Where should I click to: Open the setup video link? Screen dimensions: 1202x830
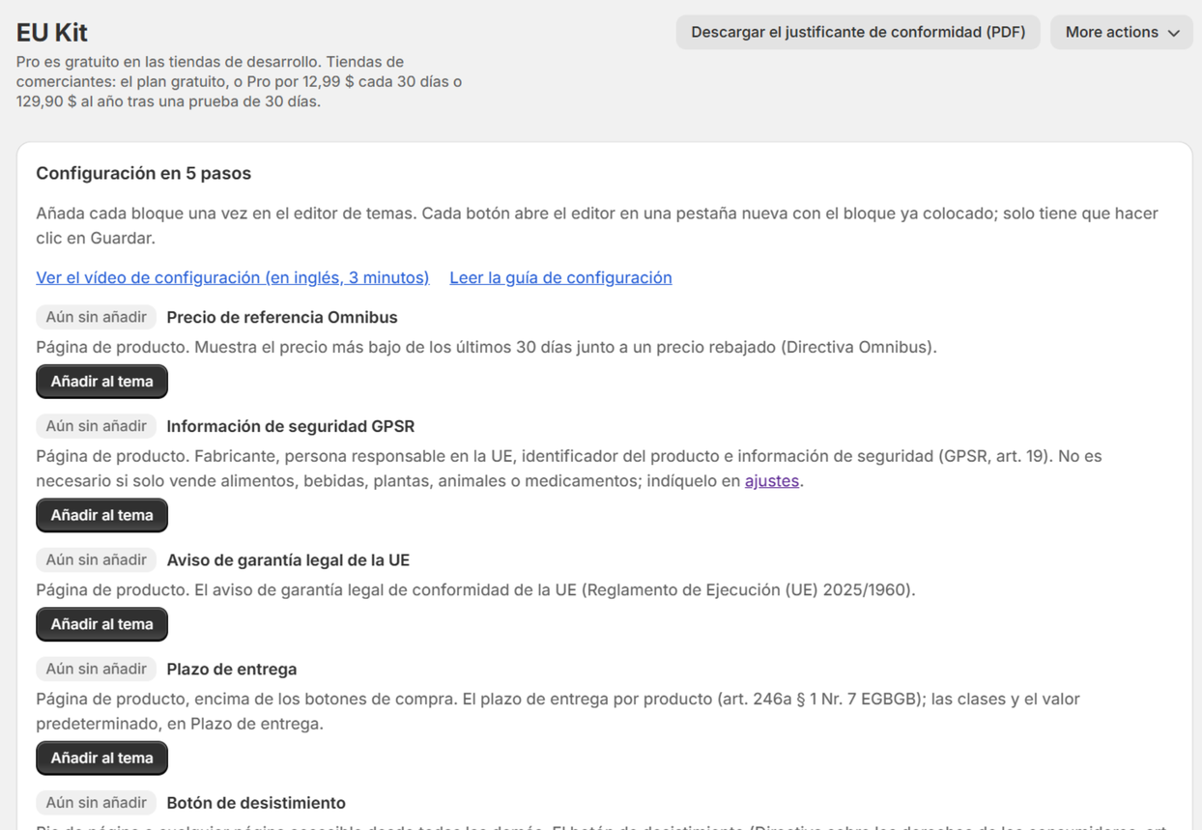(x=233, y=277)
